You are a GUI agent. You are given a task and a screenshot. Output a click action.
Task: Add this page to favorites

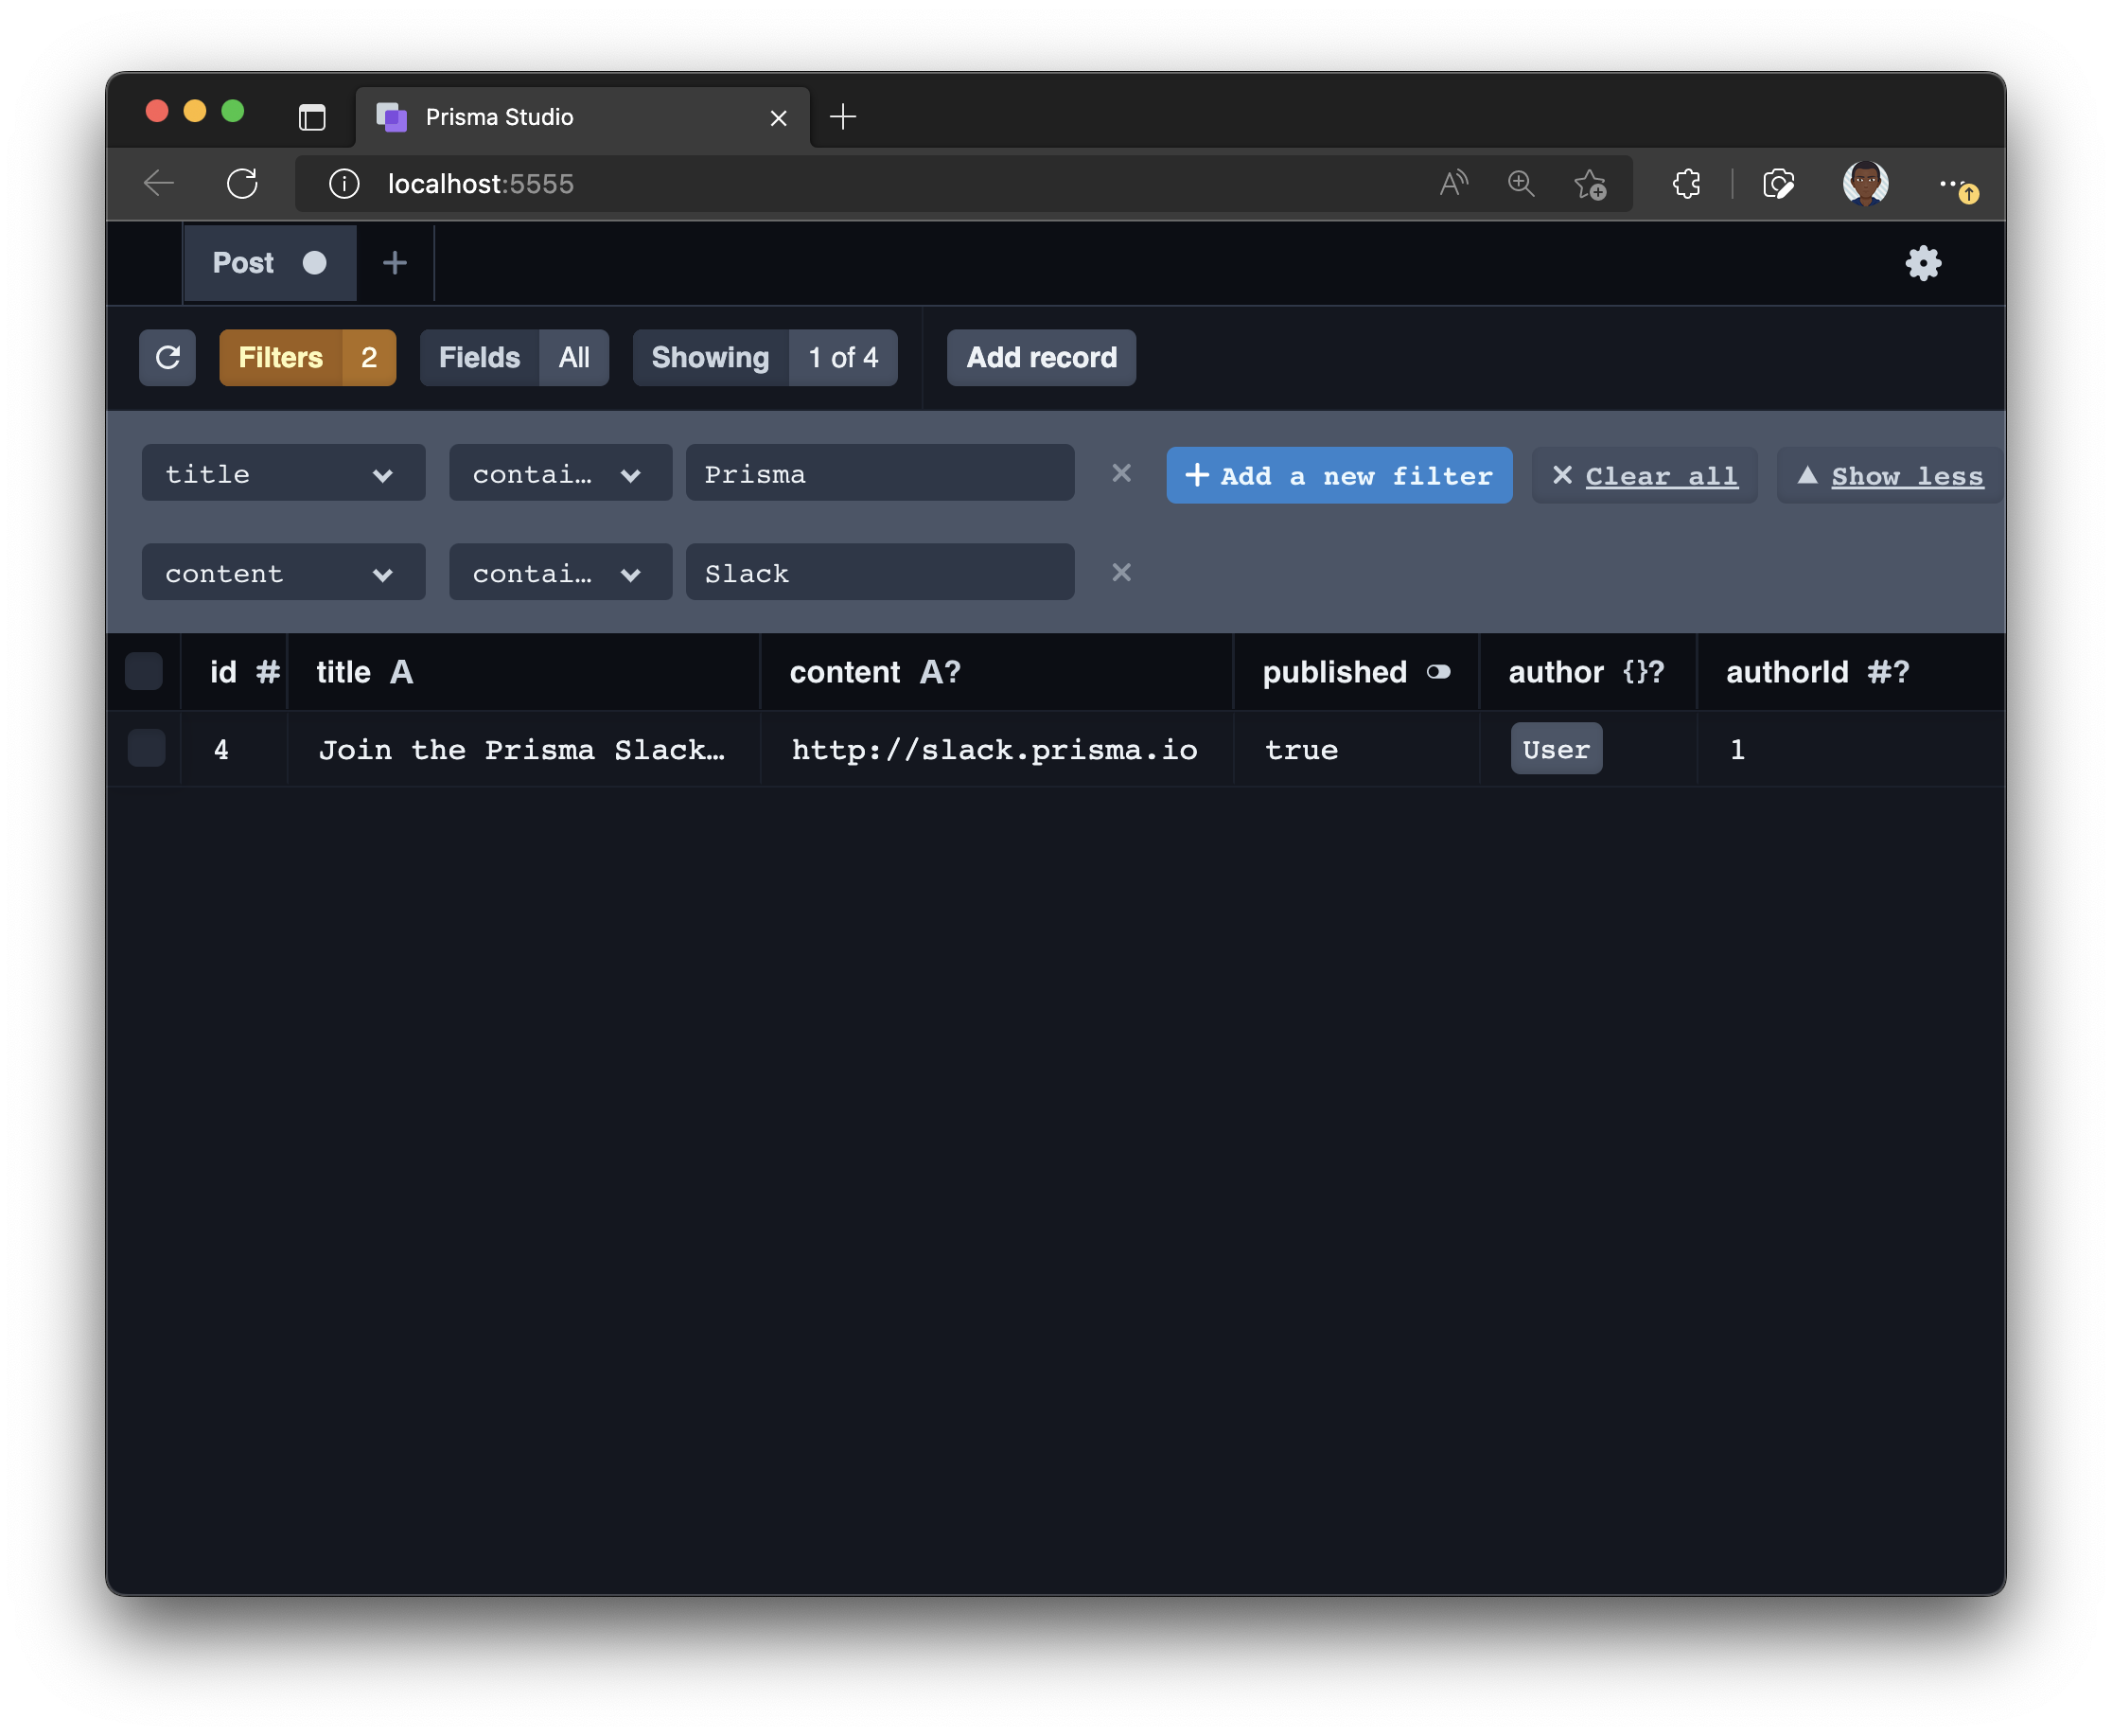point(1590,184)
